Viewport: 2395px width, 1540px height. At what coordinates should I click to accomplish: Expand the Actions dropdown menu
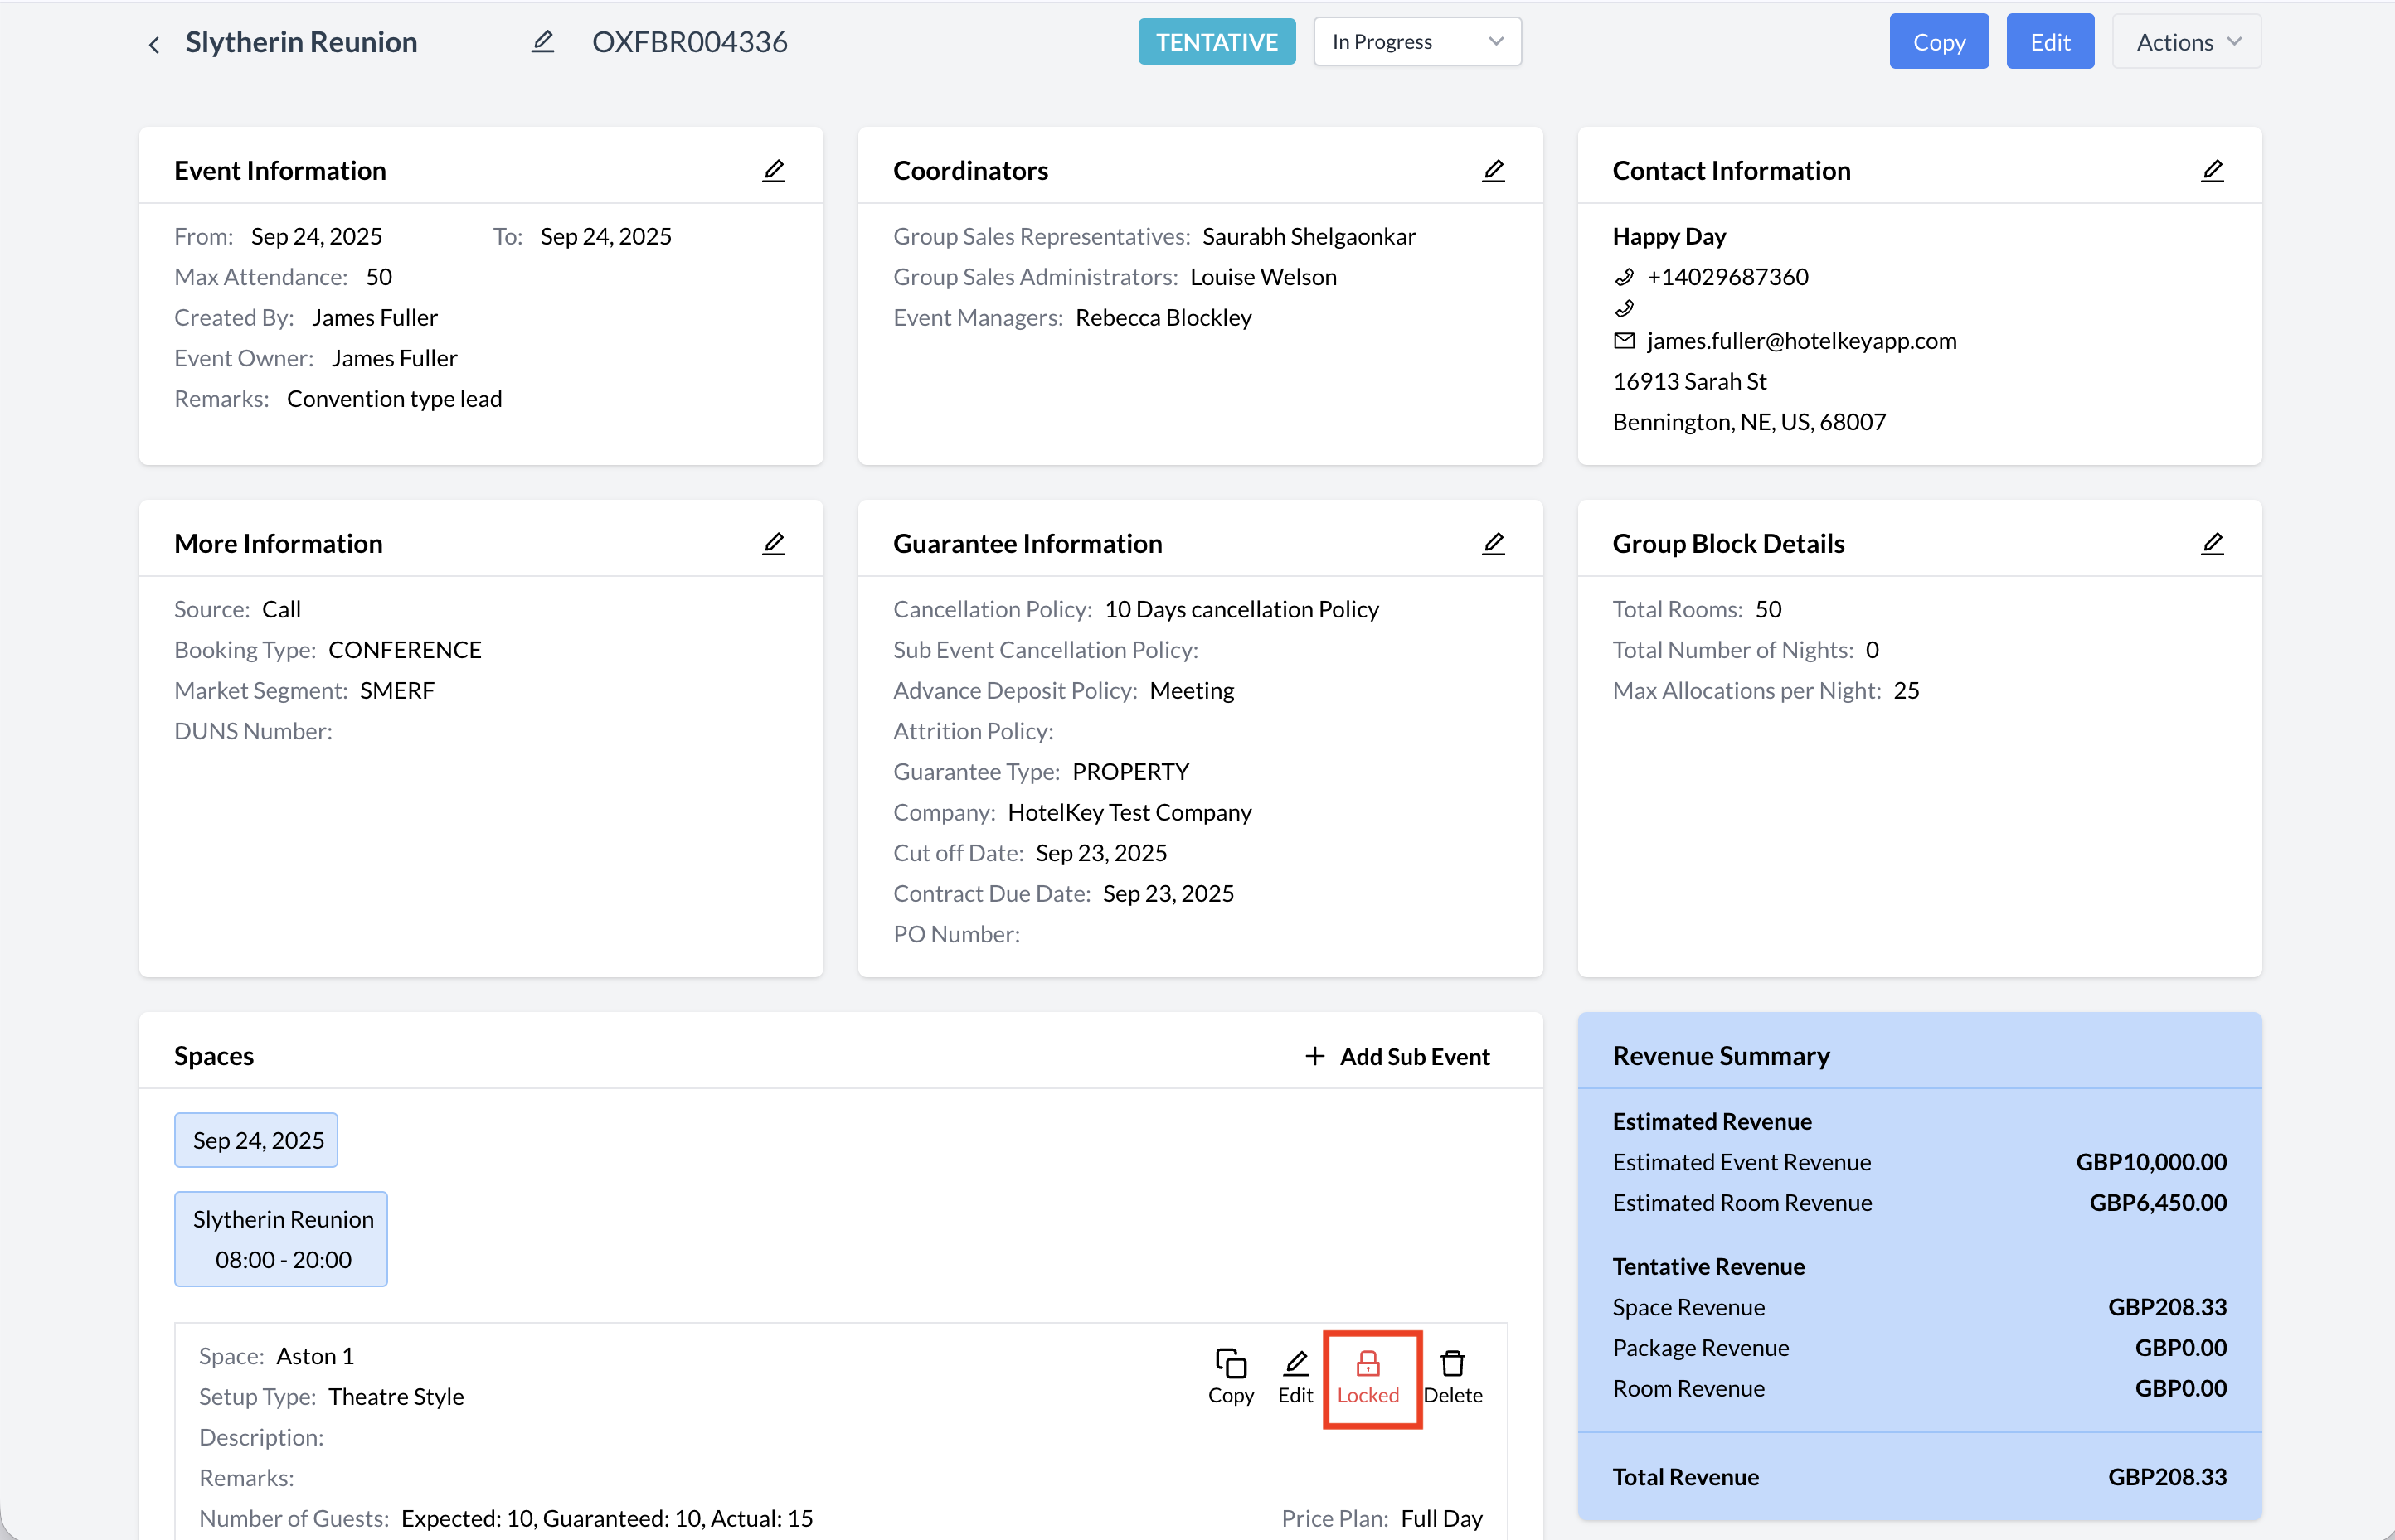pyautogui.click(x=2186, y=42)
